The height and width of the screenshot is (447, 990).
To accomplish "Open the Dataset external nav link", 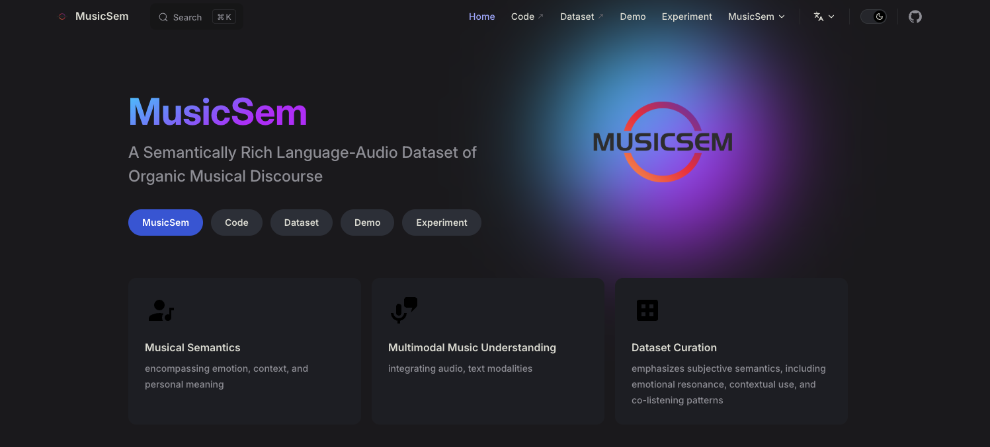I will (x=582, y=17).
